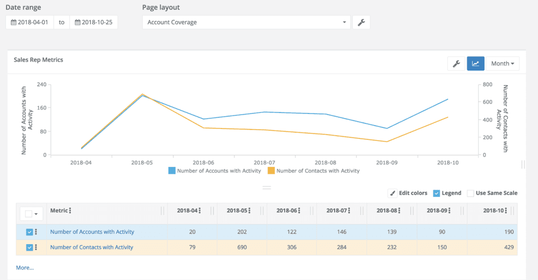Open the 2018-04 column options menu
Viewport: 538px width, 280px height.
(200, 211)
